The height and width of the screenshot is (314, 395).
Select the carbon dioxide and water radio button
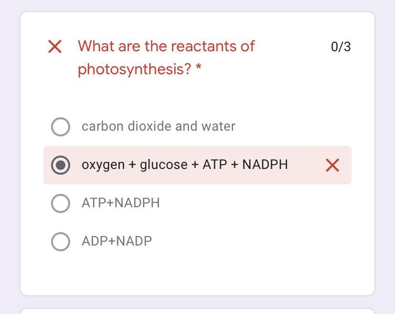(60, 127)
